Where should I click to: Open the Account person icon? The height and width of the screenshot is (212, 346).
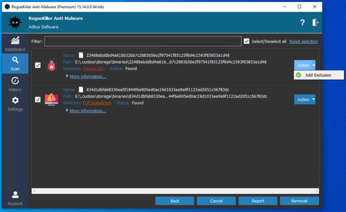[x=15, y=195]
